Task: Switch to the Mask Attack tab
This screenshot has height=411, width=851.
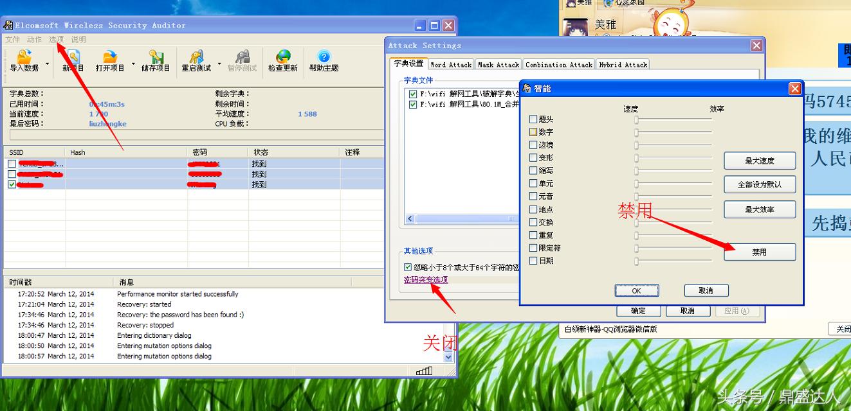Action: (x=498, y=64)
